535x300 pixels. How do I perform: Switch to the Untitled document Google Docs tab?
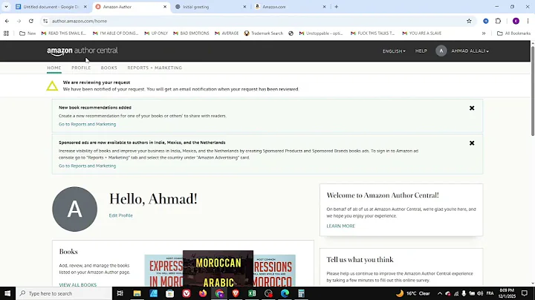[51, 7]
